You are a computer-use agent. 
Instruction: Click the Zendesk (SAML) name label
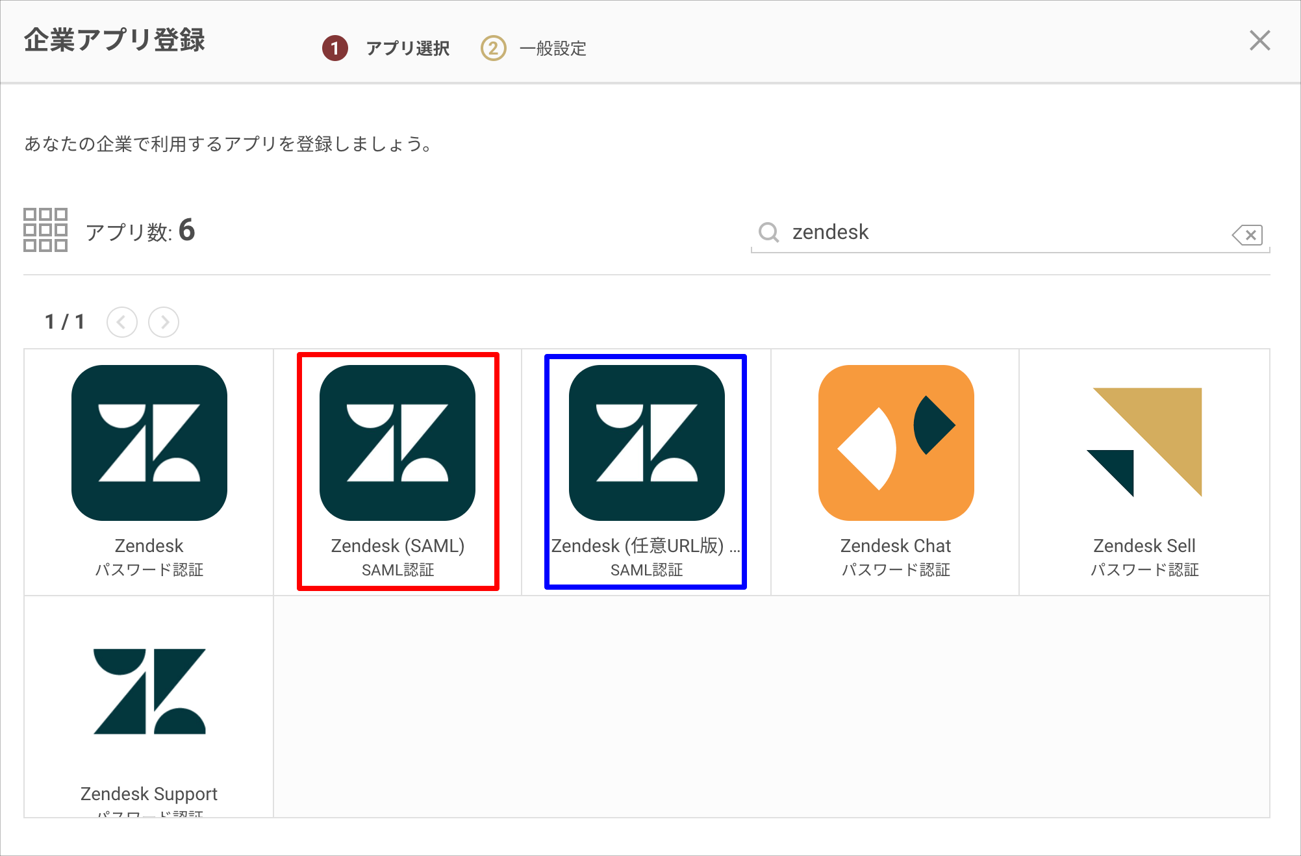[x=398, y=546]
